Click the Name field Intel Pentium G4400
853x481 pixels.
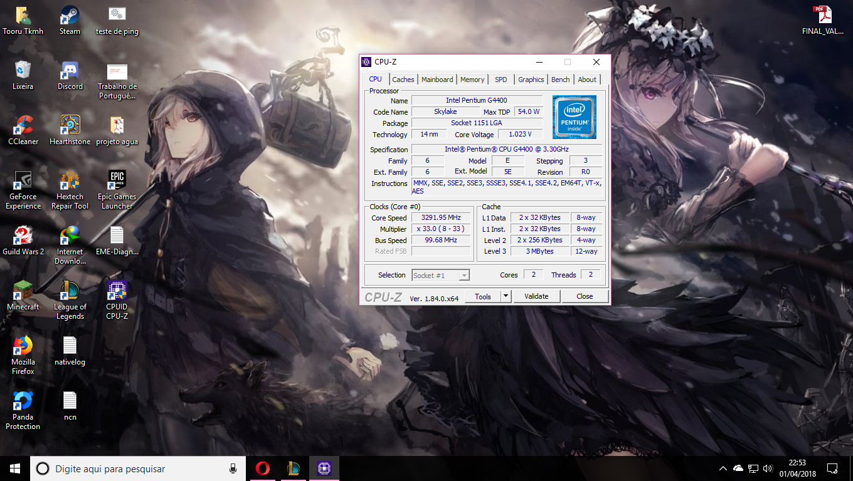[477, 100]
